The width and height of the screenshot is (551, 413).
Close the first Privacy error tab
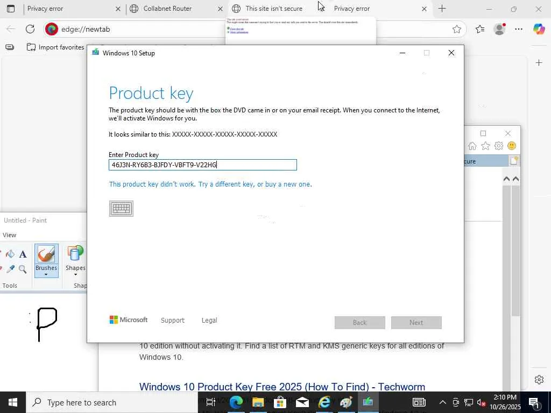[x=118, y=9]
